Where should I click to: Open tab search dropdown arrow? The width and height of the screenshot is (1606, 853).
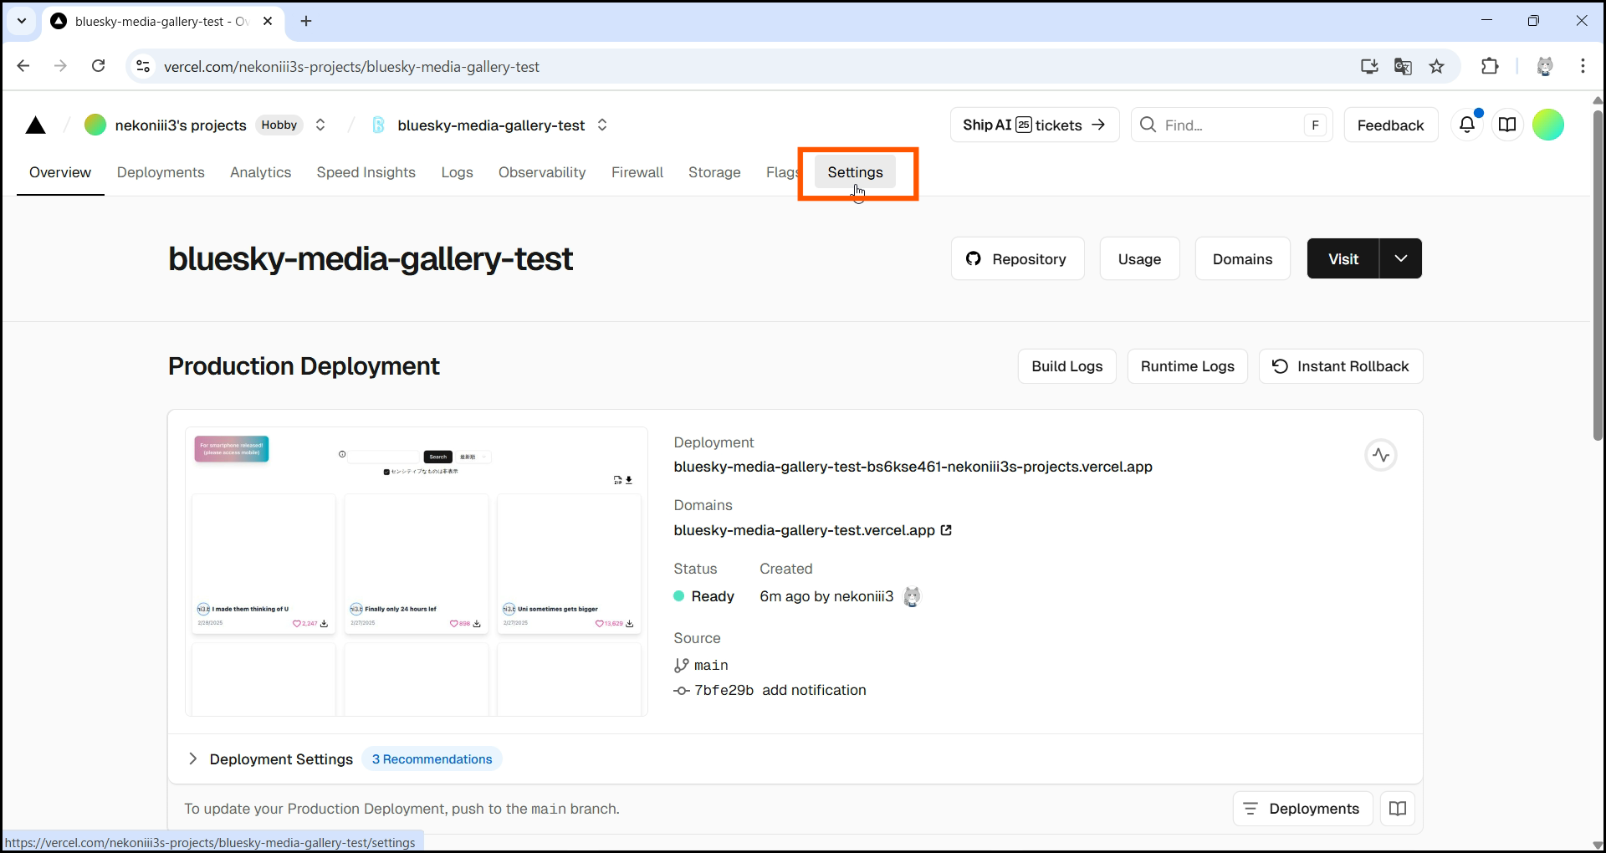click(22, 21)
